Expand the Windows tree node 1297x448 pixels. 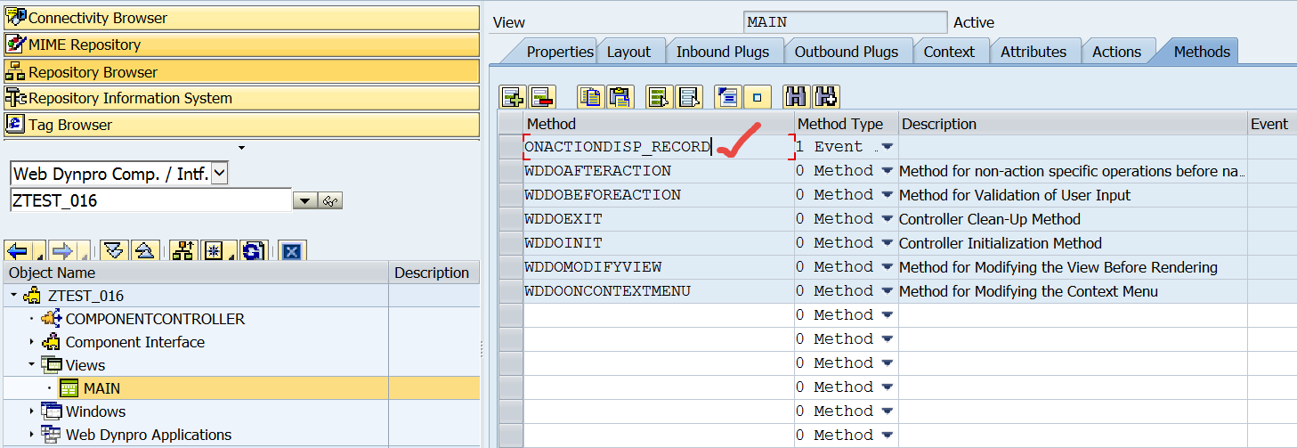point(32,411)
